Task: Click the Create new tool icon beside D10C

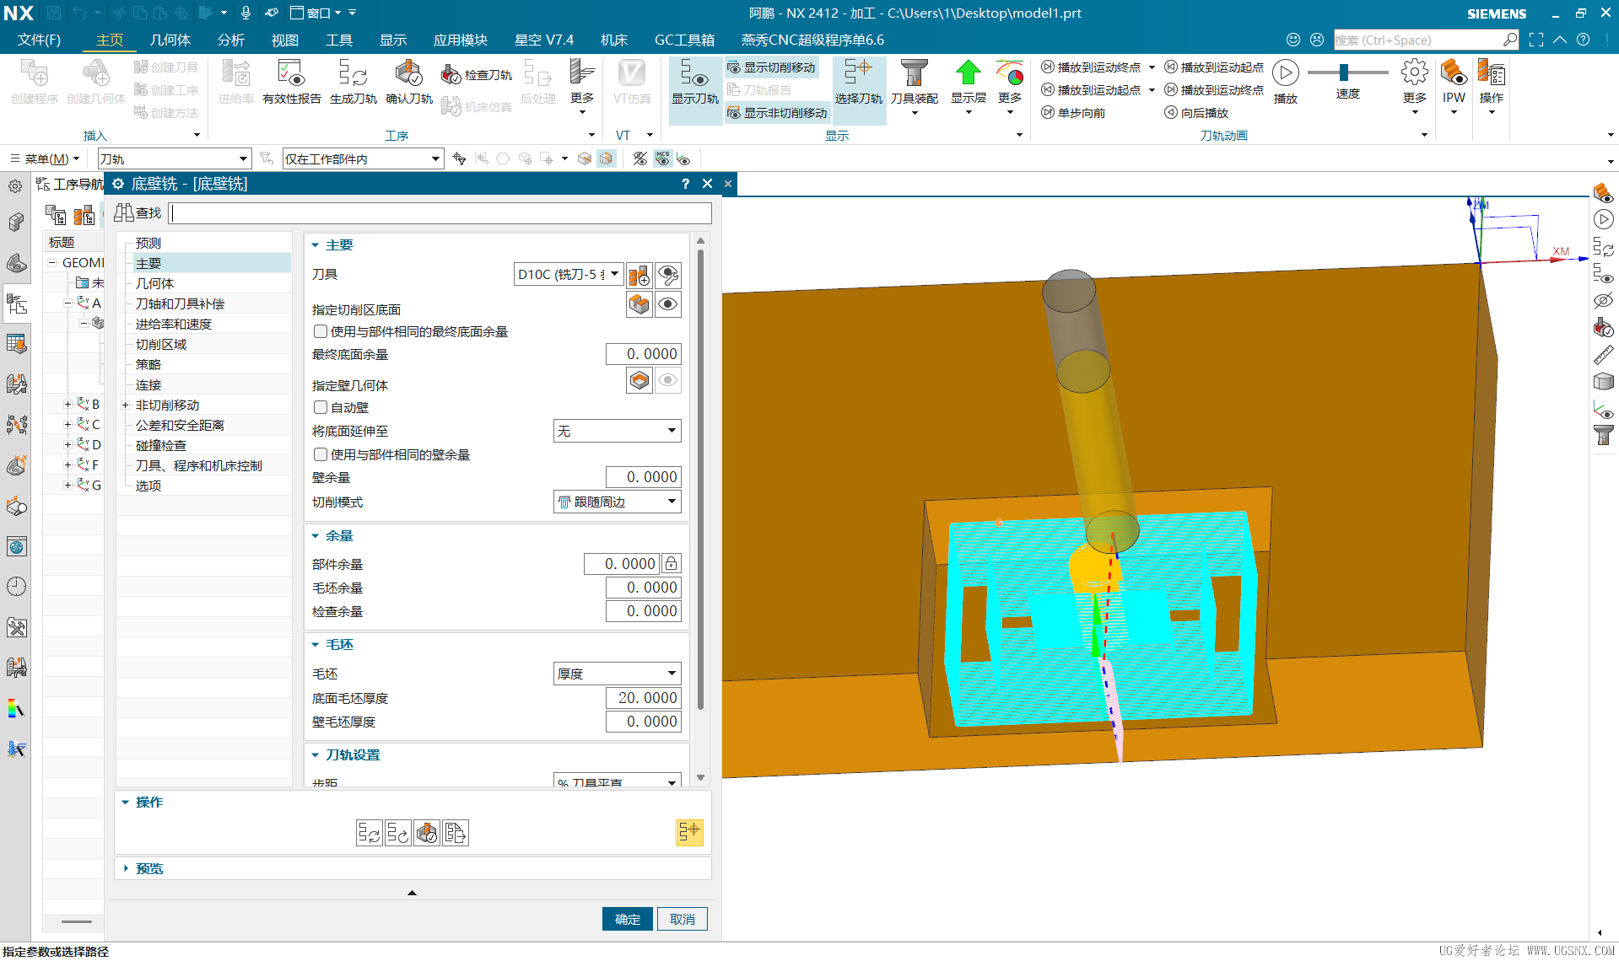Action: point(640,275)
